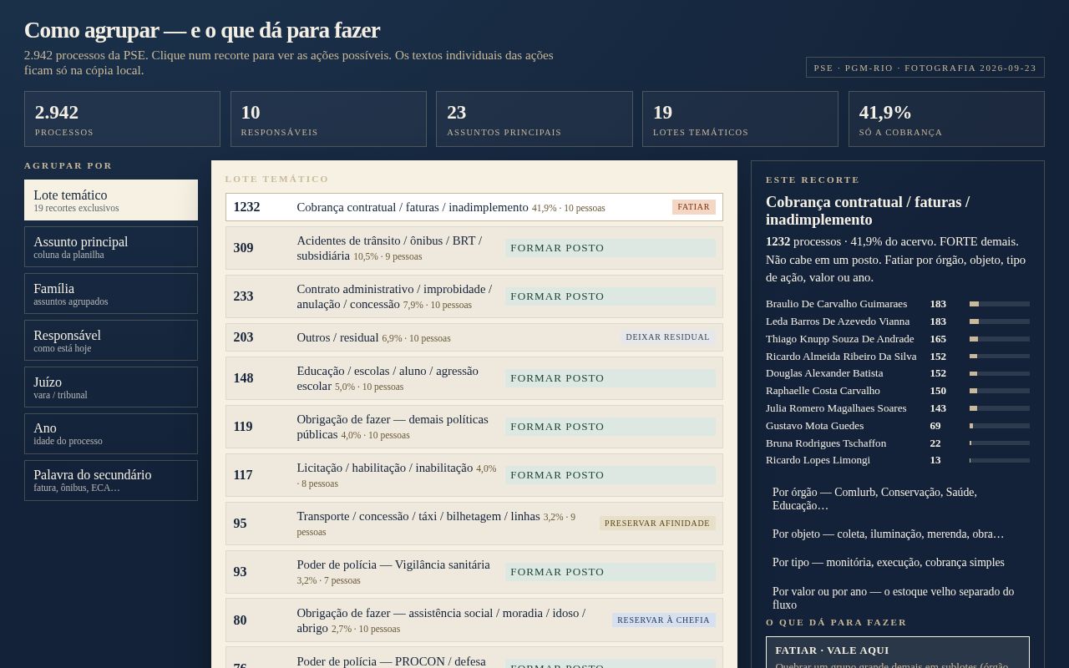Group by Ano (idade do processo)

(111, 433)
